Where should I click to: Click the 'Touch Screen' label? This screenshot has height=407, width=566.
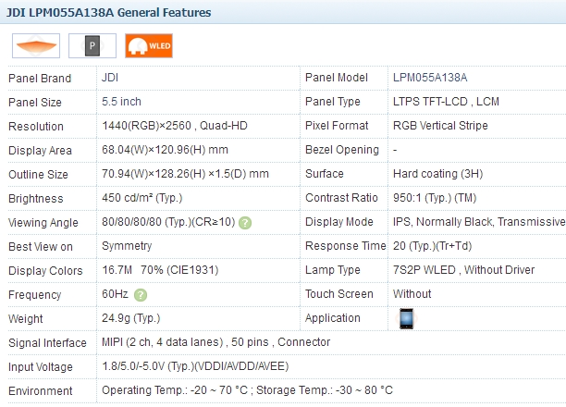coord(339,294)
